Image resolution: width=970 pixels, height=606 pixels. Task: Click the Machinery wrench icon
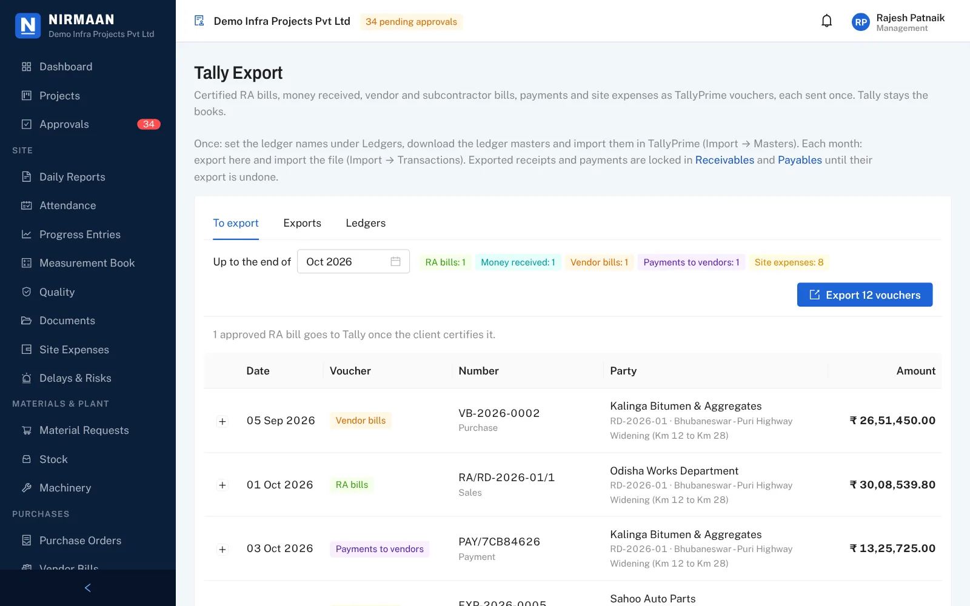[x=27, y=488]
